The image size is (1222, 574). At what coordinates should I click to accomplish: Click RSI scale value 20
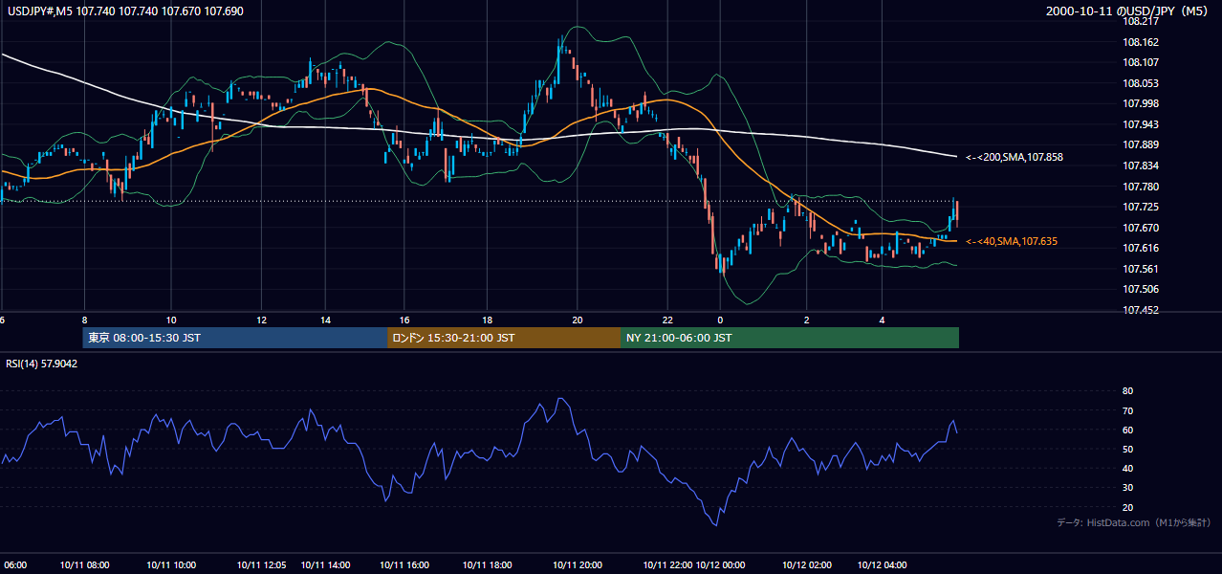1127,507
